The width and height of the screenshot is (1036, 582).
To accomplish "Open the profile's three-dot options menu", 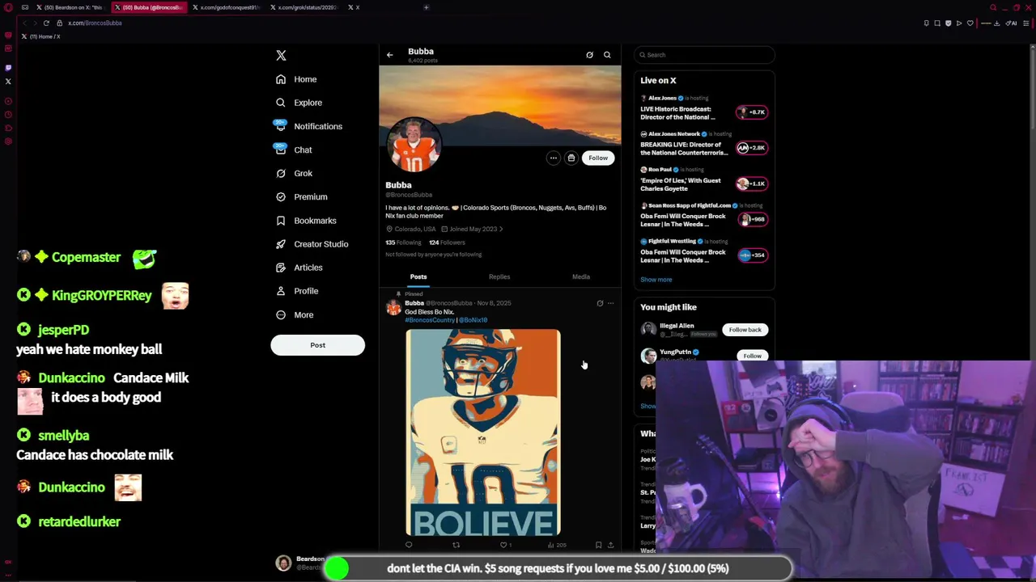I will point(553,158).
